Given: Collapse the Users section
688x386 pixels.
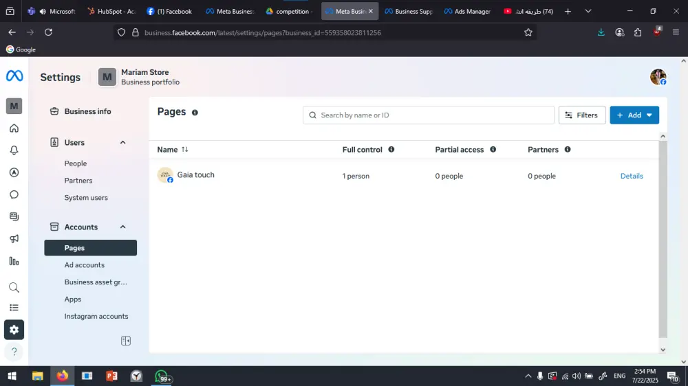Looking at the screenshot, I should pos(123,143).
